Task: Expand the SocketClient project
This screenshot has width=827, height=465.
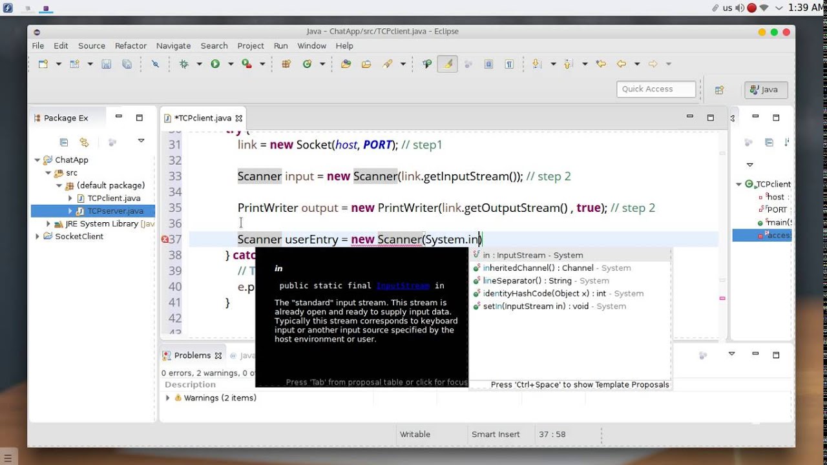Action: pos(37,236)
